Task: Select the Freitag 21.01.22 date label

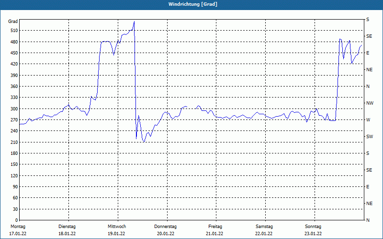Action: point(215,230)
